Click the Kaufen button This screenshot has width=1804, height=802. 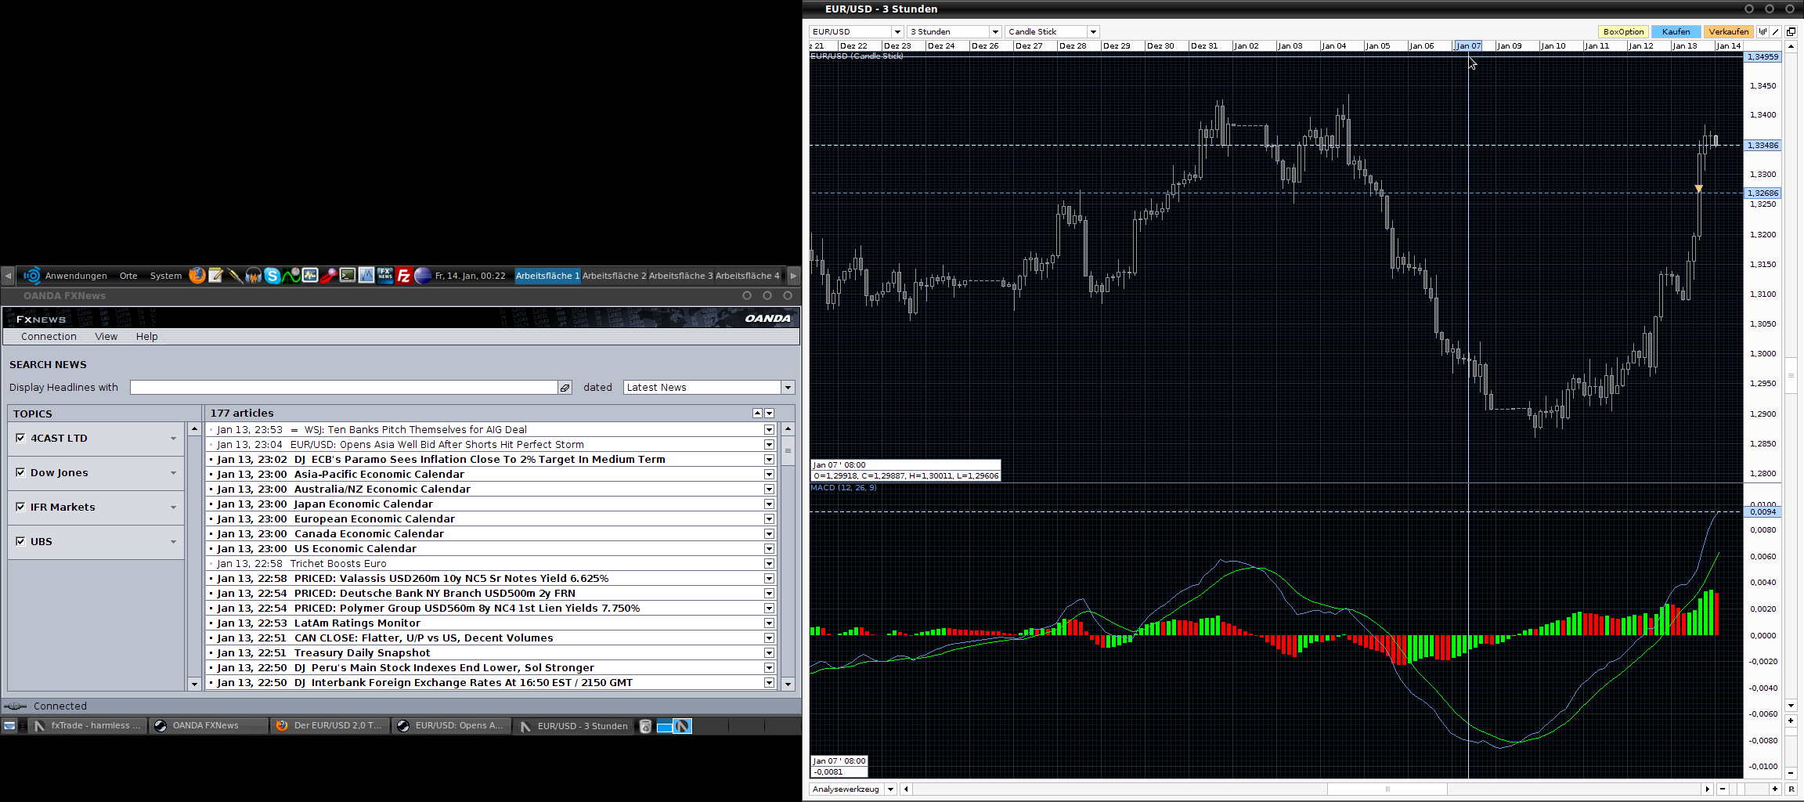pyautogui.click(x=1676, y=31)
